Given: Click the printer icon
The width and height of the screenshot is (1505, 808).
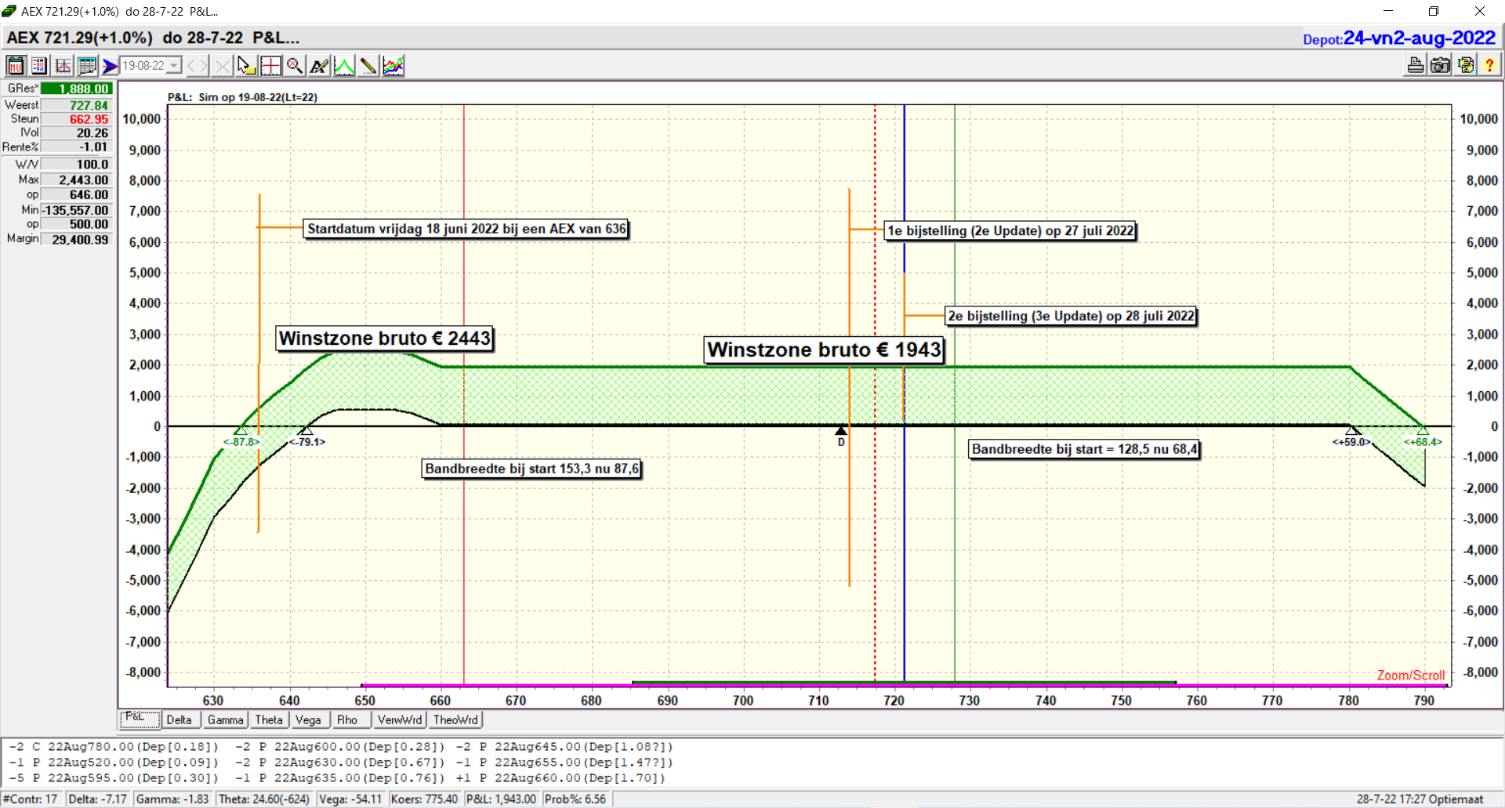Looking at the screenshot, I should click(1416, 65).
